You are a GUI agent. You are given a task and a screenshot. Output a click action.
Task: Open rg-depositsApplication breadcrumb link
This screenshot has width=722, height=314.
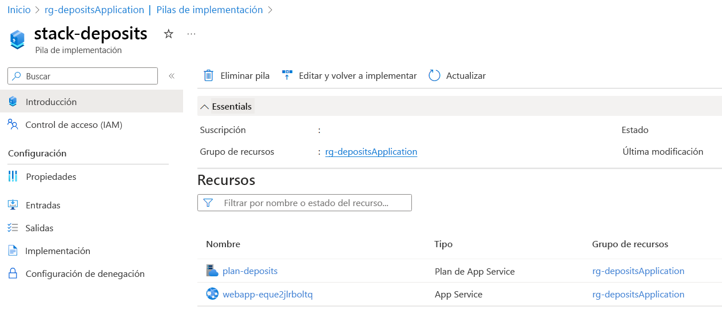94,10
